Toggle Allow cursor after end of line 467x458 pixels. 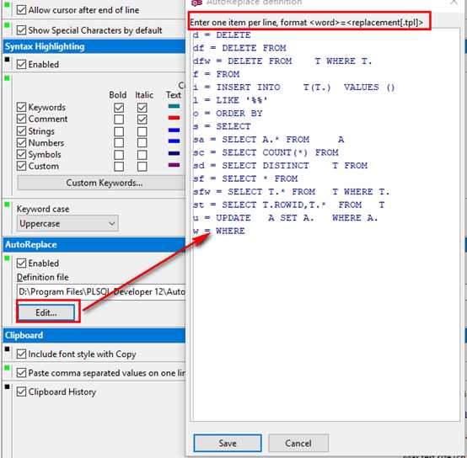click(x=21, y=10)
